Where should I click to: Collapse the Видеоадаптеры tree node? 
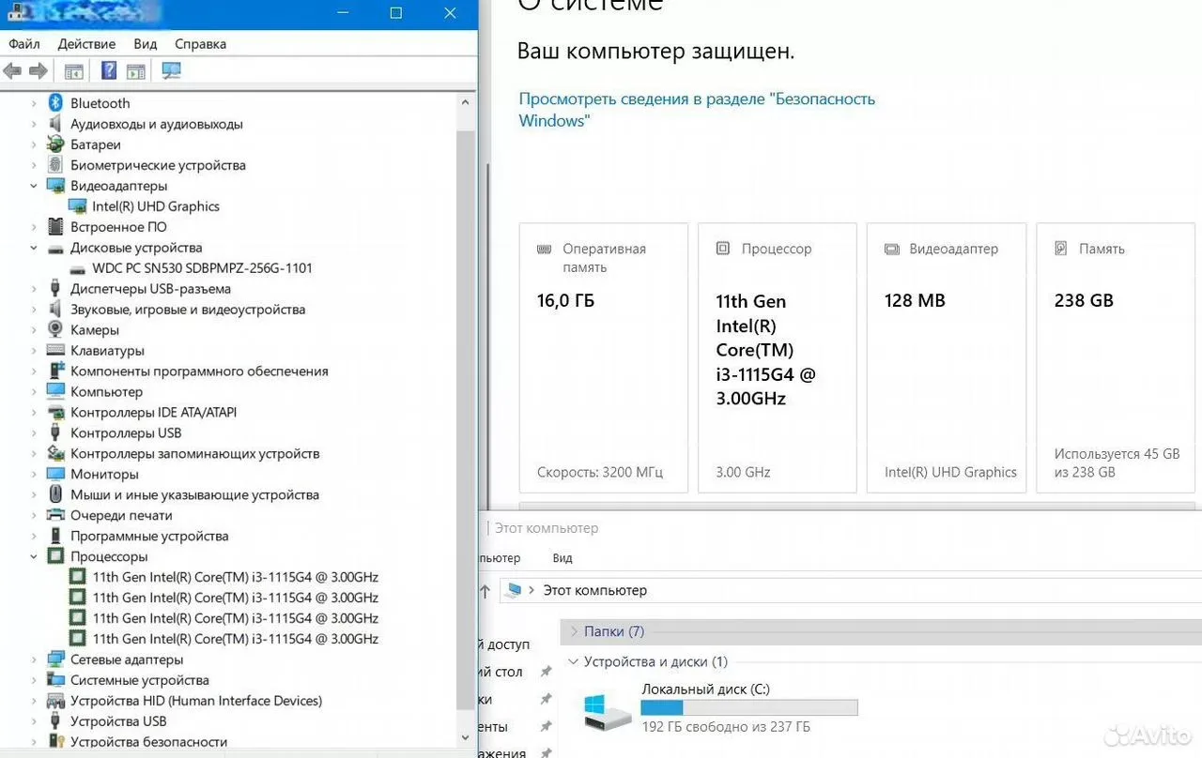(34, 186)
